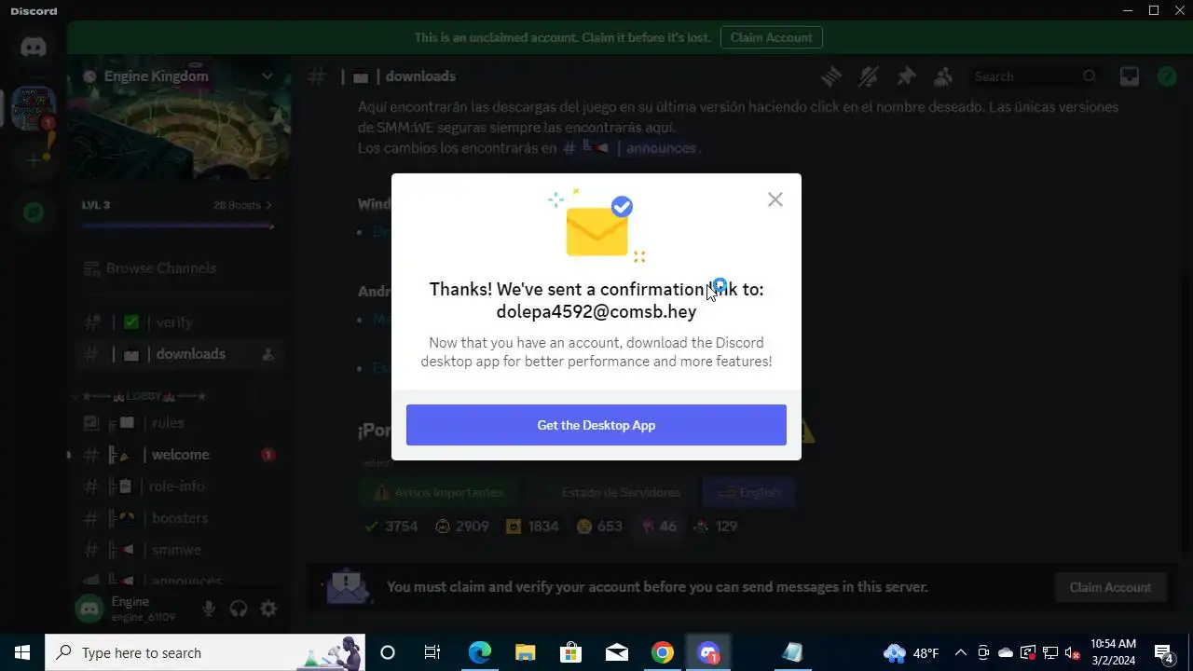Toggle the notification settings bell icon
Screen dimensions: 1193x671
869,76
